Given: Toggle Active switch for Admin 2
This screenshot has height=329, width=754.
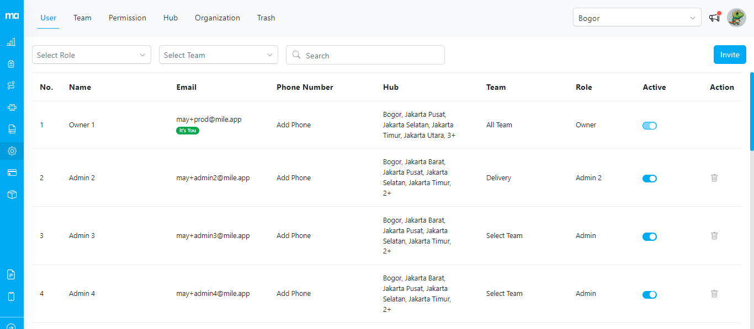Looking at the screenshot, I should point(650,179).
